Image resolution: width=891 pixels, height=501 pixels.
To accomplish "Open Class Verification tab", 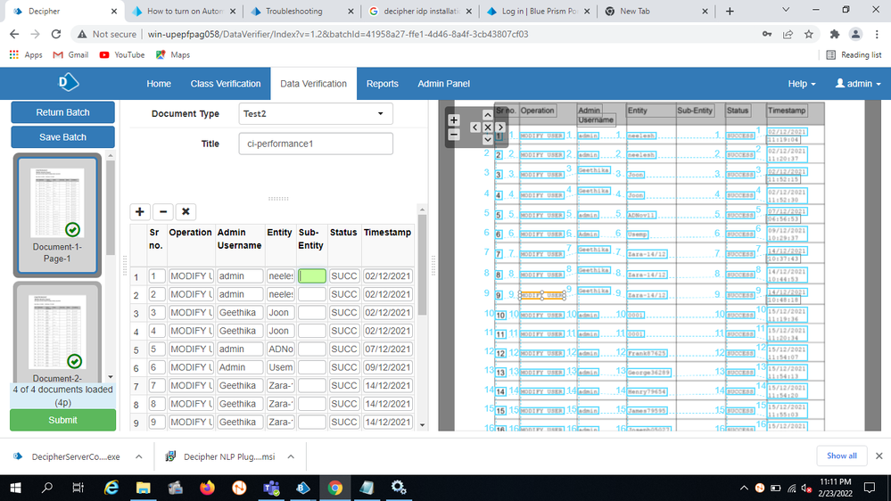I will pos(226,84).
